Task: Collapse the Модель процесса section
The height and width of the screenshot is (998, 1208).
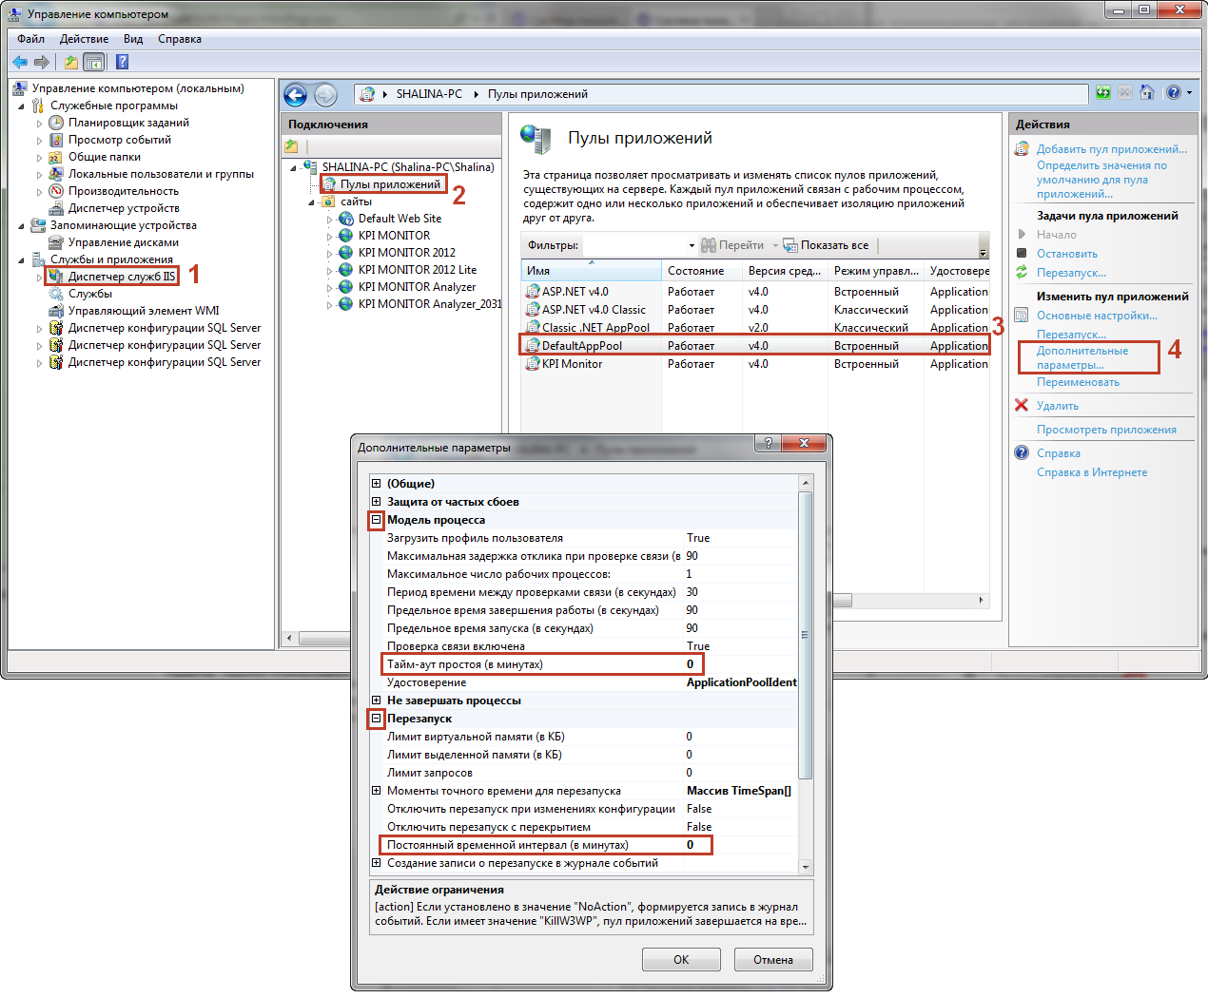Action: point(376,519)
